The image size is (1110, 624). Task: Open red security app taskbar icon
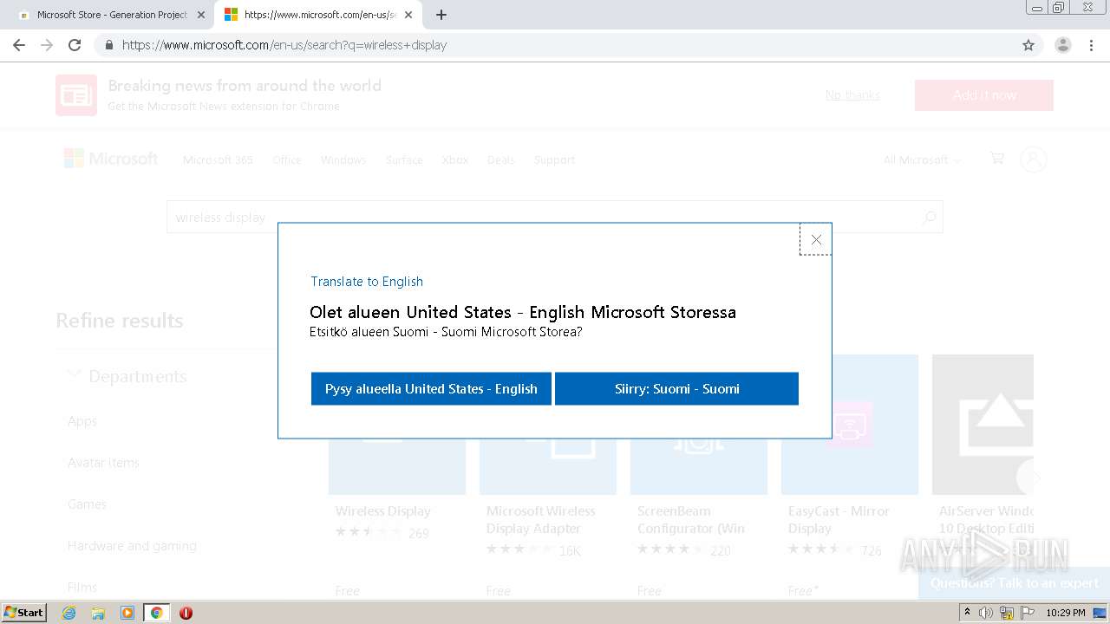(x=186, y=613)
